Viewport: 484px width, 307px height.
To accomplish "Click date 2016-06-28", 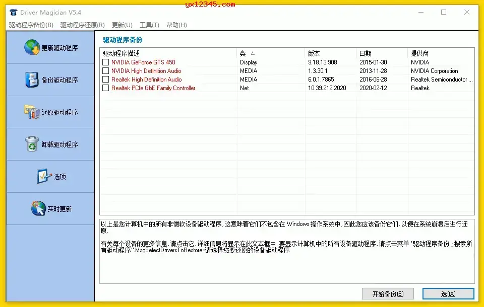I will coord(373,80).
